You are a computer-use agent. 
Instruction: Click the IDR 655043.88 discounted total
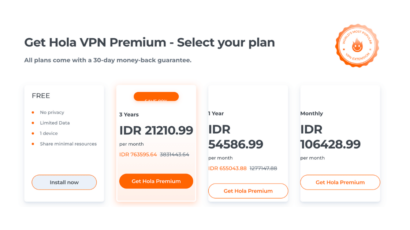(227, 168)
